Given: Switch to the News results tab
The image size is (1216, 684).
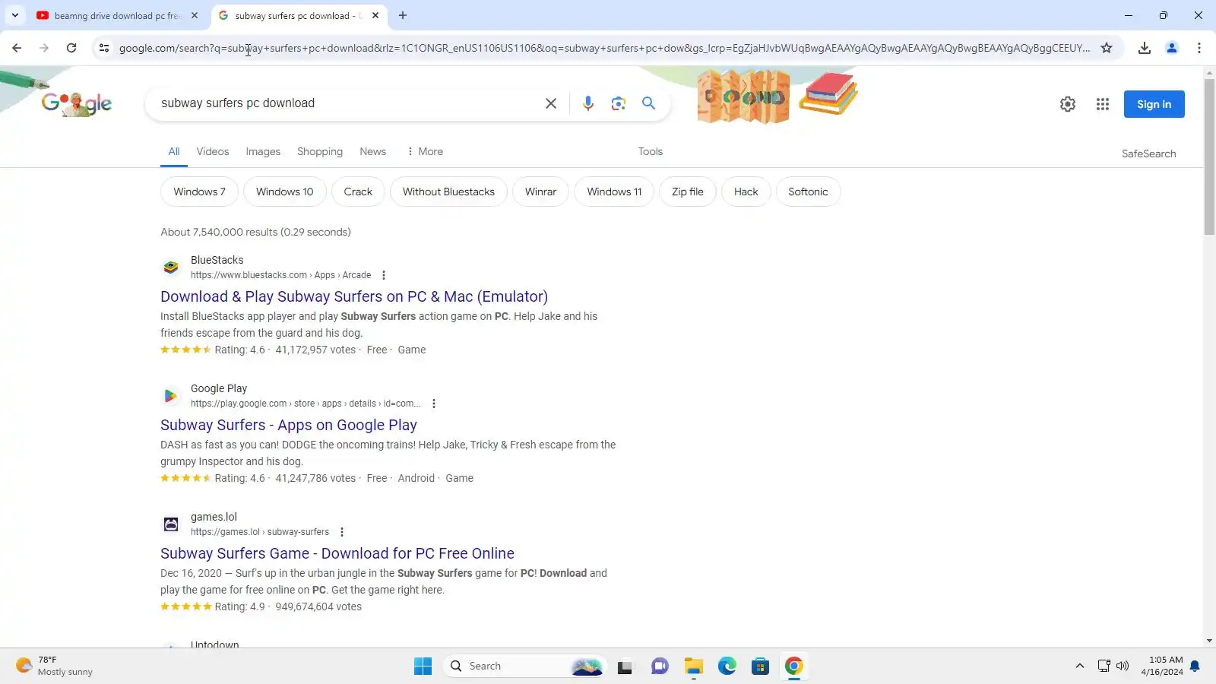Looking at the screenshot, I should [372, 151].
